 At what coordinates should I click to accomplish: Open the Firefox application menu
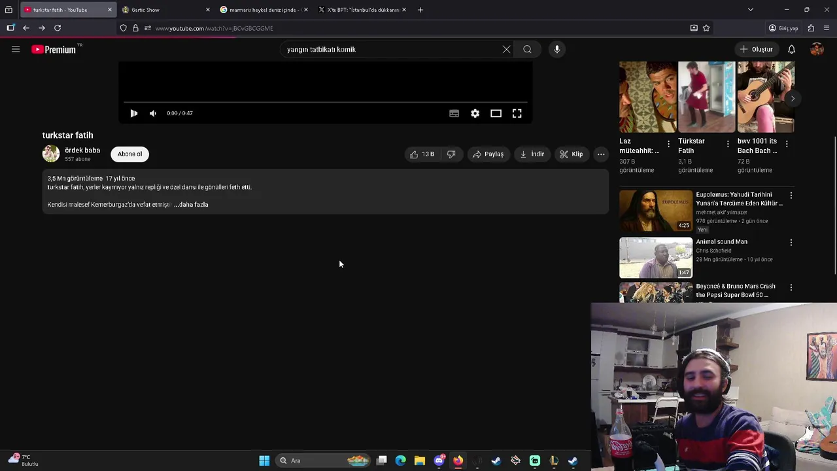point(827,28)
